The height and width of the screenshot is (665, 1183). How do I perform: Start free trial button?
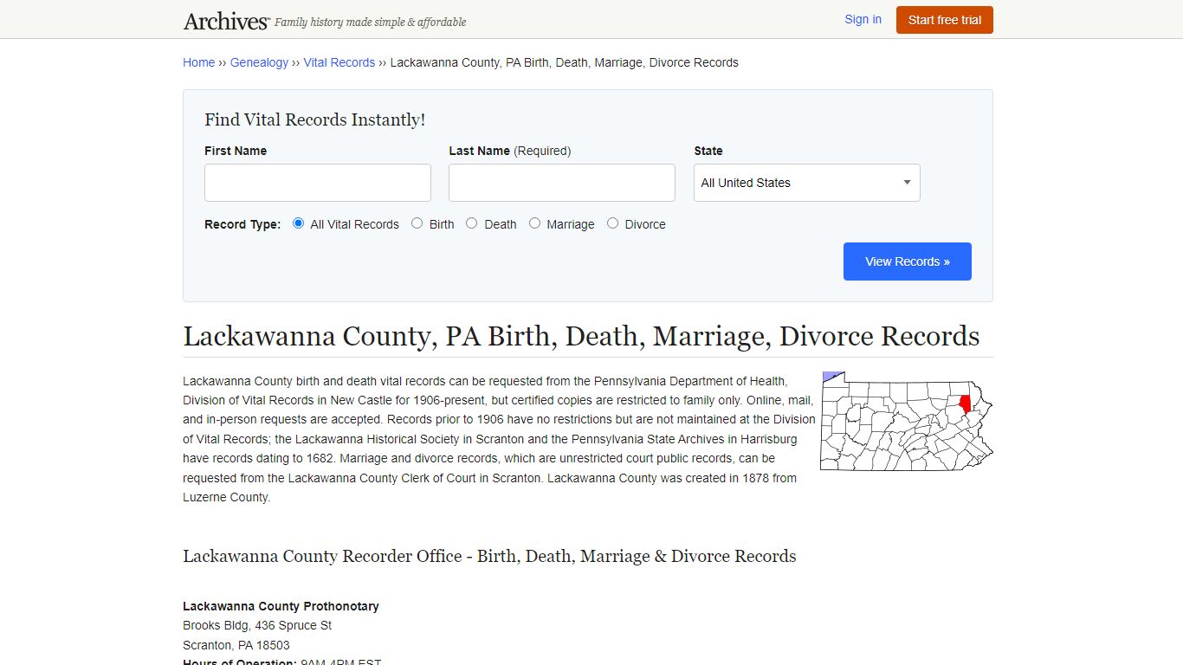pos(945,20)
